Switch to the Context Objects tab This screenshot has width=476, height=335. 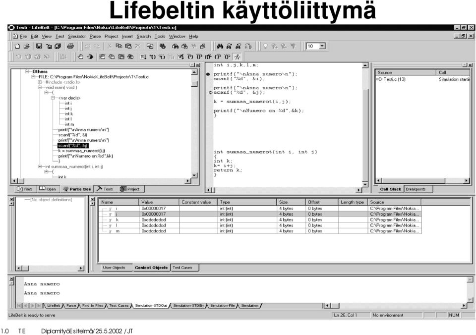(x=151, y=268)
